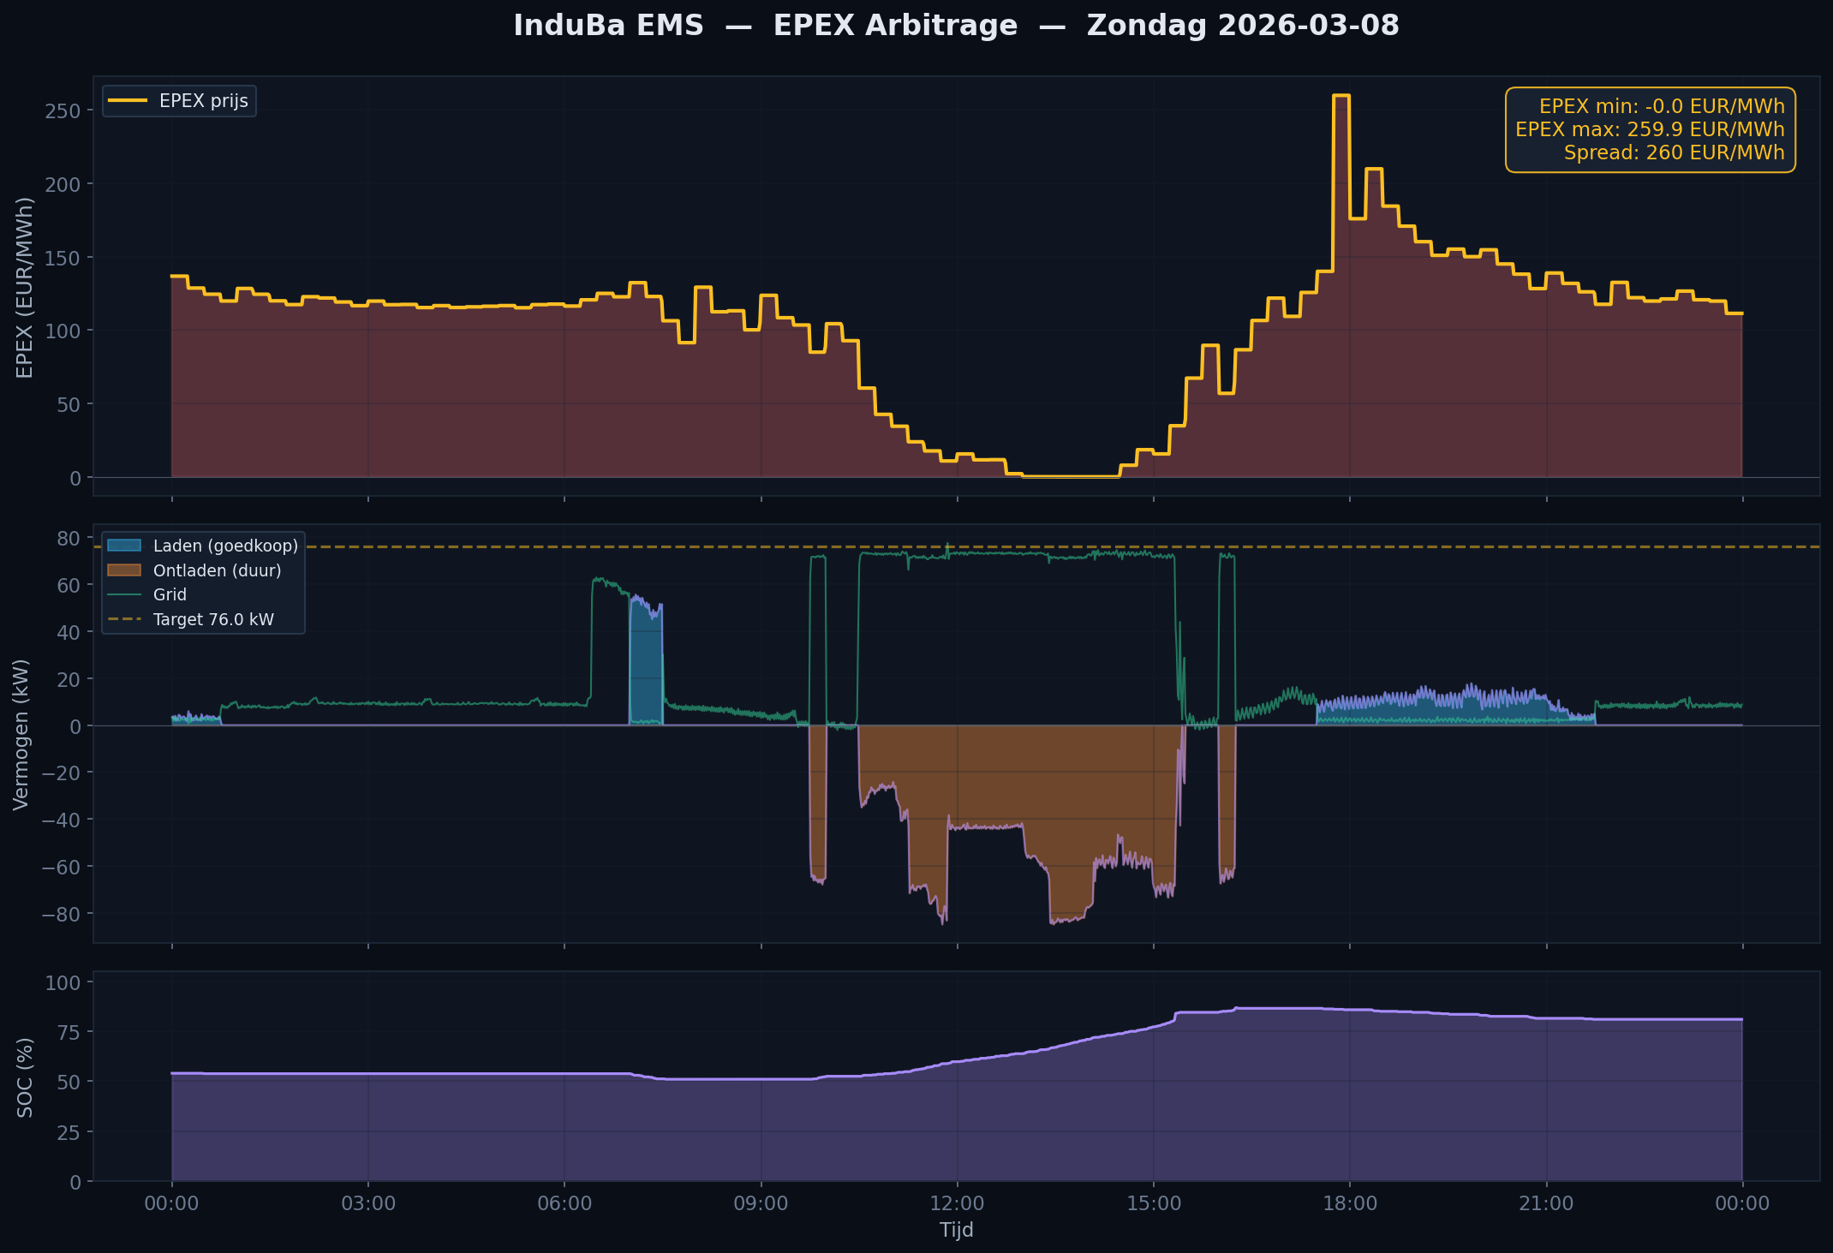Click the 18:00 time axis label

[1350, 1203]
